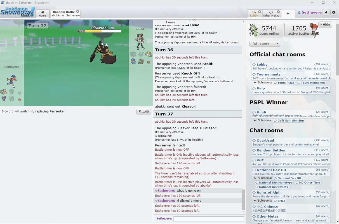
Task: Click the Sethevere trainer sprite
Action: [x=12, y=81]
